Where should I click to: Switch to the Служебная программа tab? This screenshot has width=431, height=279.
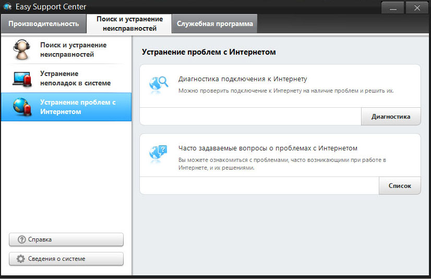(x=214, y=24)
